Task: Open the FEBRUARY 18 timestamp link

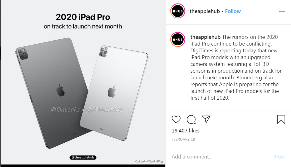Action: (x=183, y=139)
